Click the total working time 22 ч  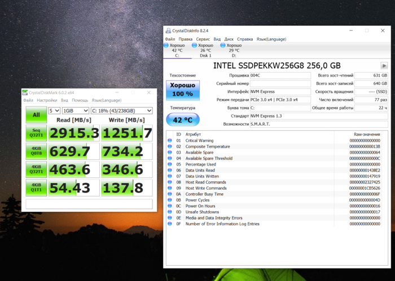coord(371,108)
